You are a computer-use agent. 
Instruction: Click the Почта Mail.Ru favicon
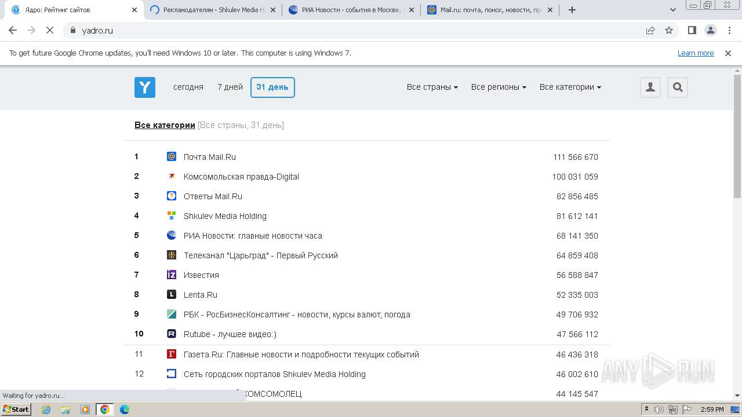[x=172, y=156]
